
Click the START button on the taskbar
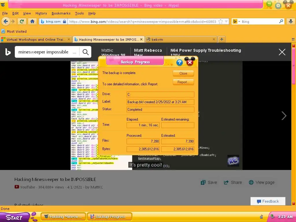tap(14, 217)
